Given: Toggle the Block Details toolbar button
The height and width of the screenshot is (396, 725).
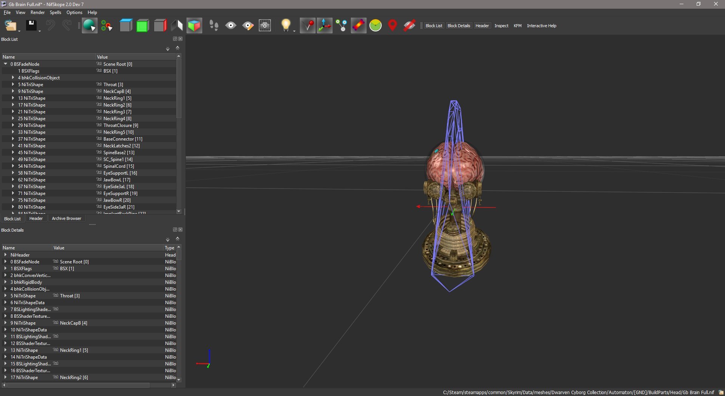Looking at the screenshot, I should (459, 26).
